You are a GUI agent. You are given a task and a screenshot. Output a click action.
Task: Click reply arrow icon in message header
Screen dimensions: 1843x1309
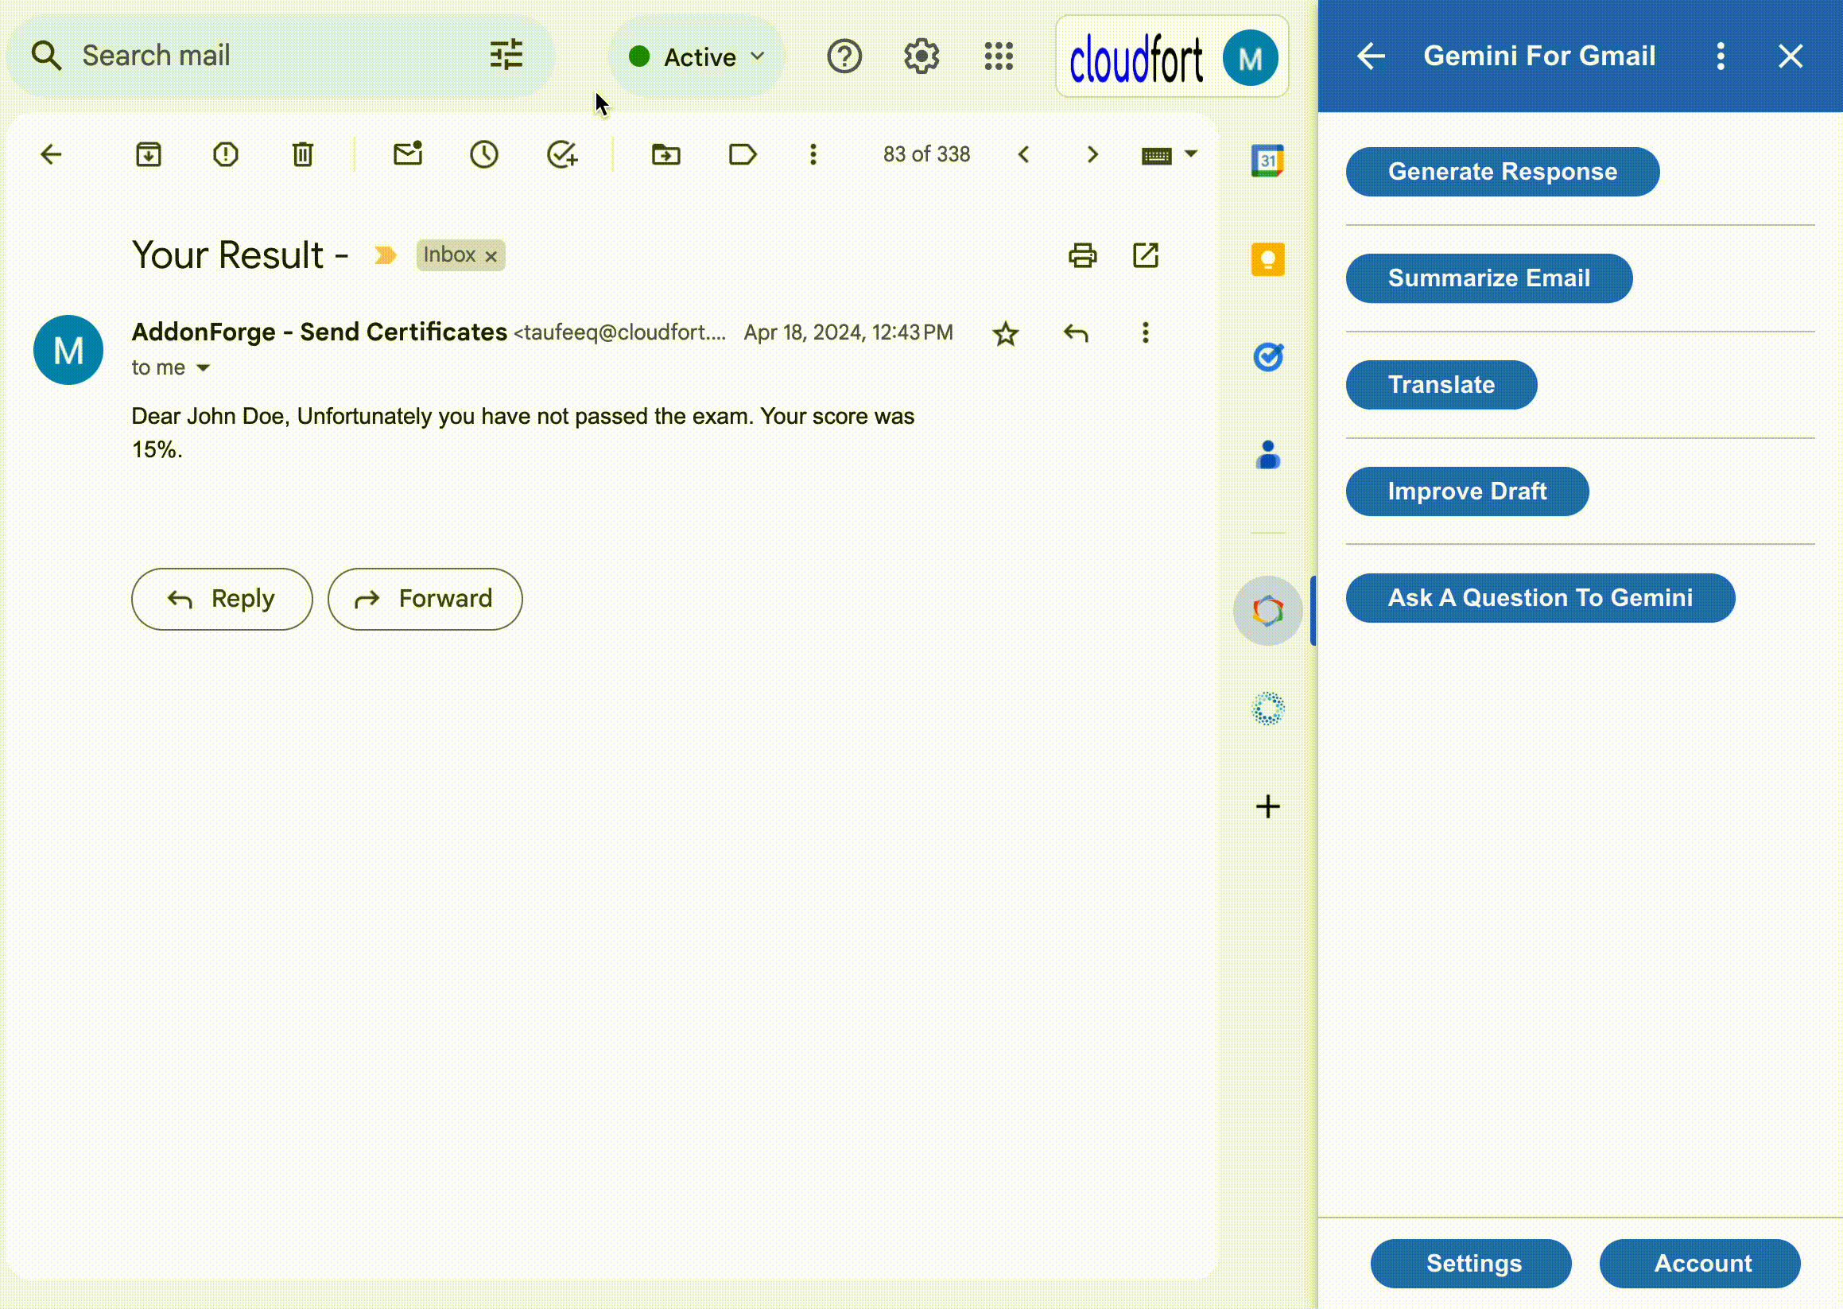click(1076, 333)
